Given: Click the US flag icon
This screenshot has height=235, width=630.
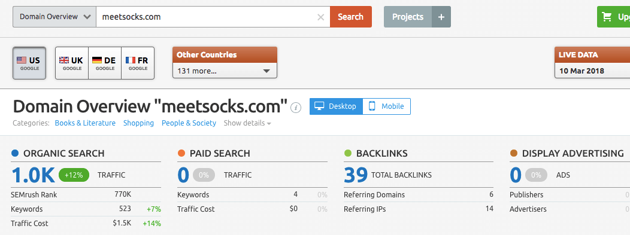Looking at the screenshot, I should pyautogui.click(x=22, y=60).
